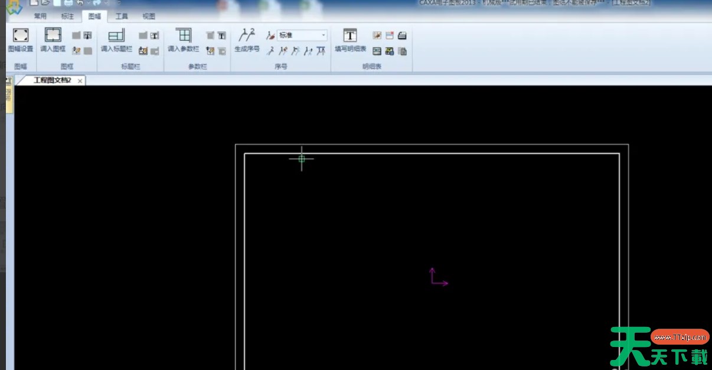
Task: Close the 工程图文档2 document tab
Action: pyautogui.click(x=80, y=80)
